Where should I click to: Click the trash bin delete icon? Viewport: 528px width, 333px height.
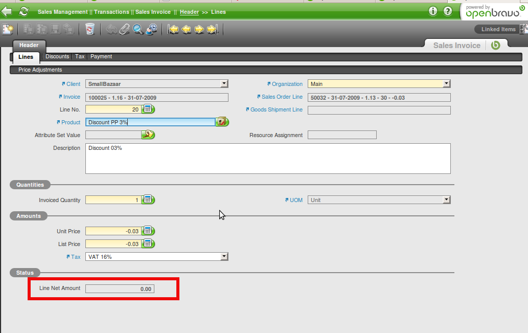[90, 30]
